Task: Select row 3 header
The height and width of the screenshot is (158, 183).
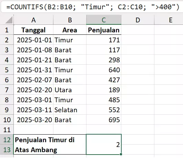Action: [x=7, y=50]
